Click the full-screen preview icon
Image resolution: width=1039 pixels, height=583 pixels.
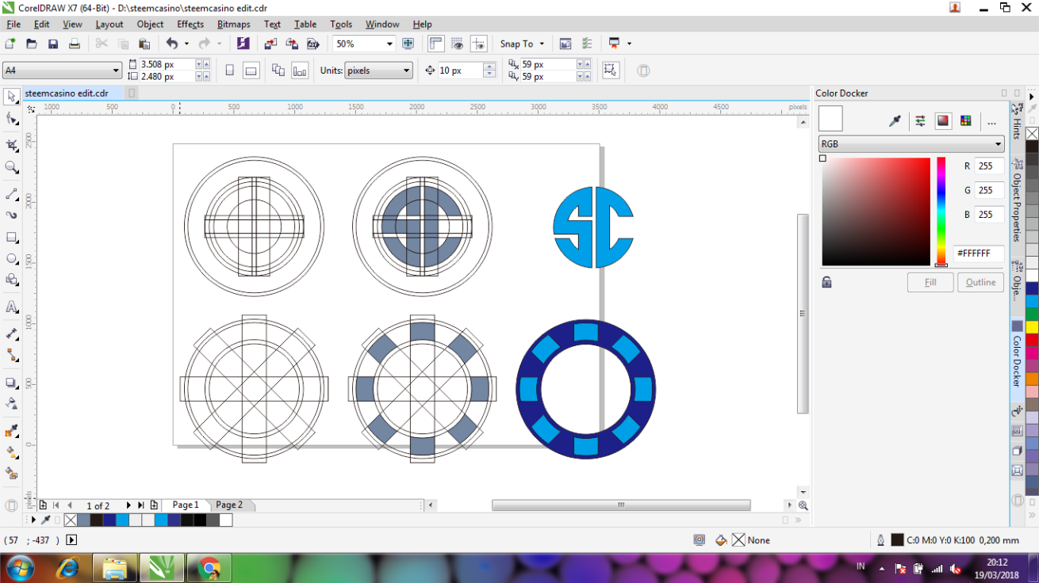408,44
